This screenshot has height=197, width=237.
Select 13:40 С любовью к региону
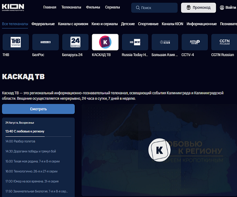[x=25, y=131]
